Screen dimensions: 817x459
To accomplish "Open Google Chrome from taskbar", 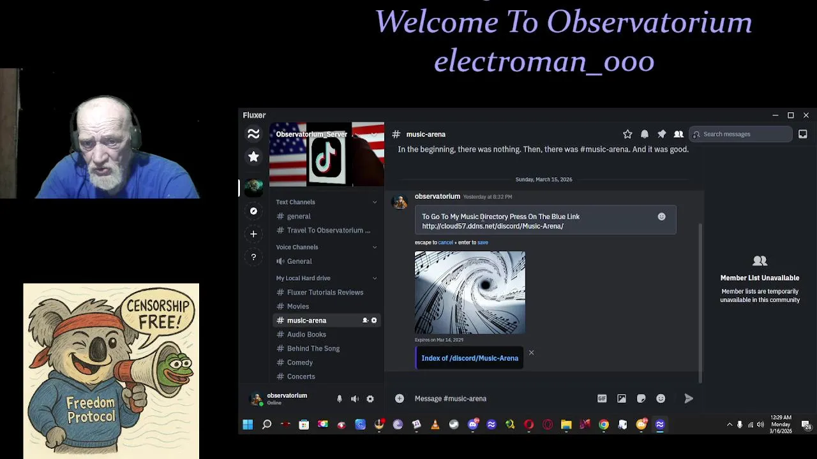I will tap(604, 425).
